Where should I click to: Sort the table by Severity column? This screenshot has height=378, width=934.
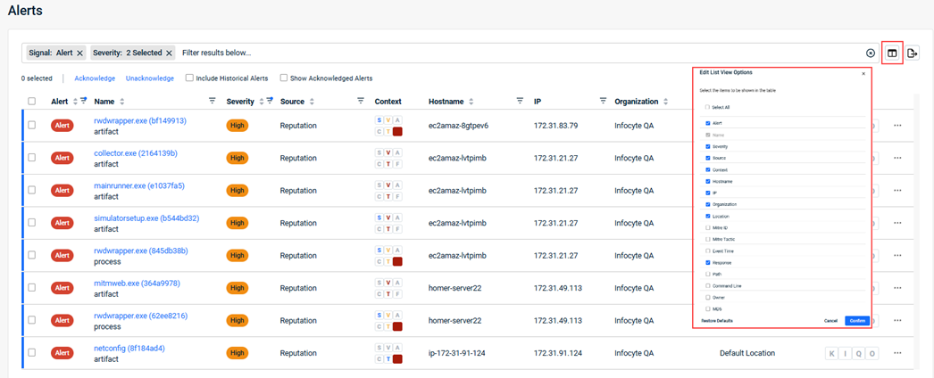(x=262, y=102)
